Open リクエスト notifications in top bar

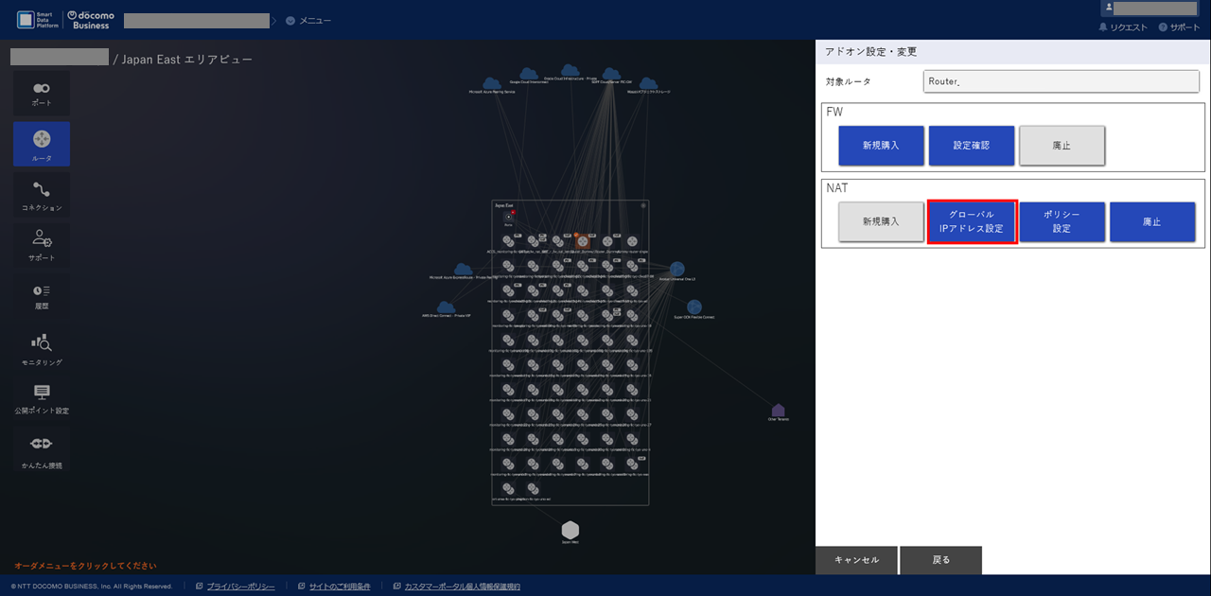1123,27
